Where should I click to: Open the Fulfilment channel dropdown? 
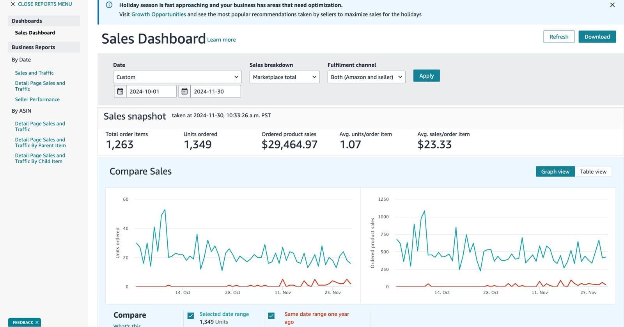[x=366, y=77]
